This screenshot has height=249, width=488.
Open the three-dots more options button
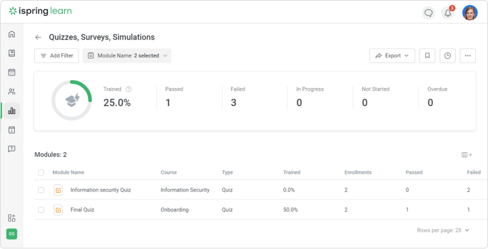(x=468, y=55)
